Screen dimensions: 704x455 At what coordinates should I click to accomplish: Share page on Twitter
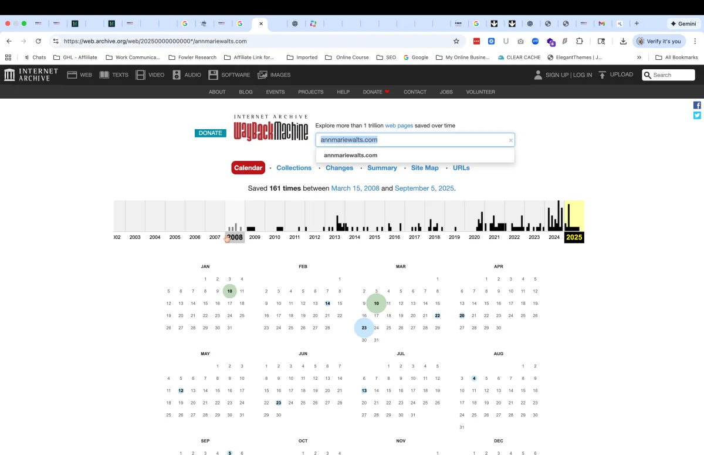(697, 115)
